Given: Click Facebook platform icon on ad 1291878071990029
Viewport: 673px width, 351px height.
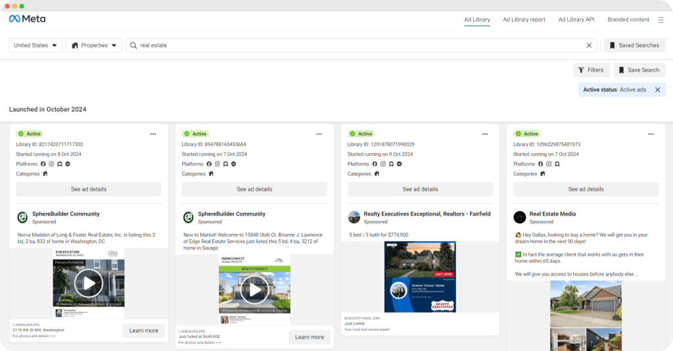Looking at the screenshot, I should point(375,164).
